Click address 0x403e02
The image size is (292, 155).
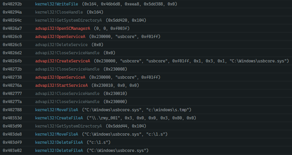[x=12, y=150]
